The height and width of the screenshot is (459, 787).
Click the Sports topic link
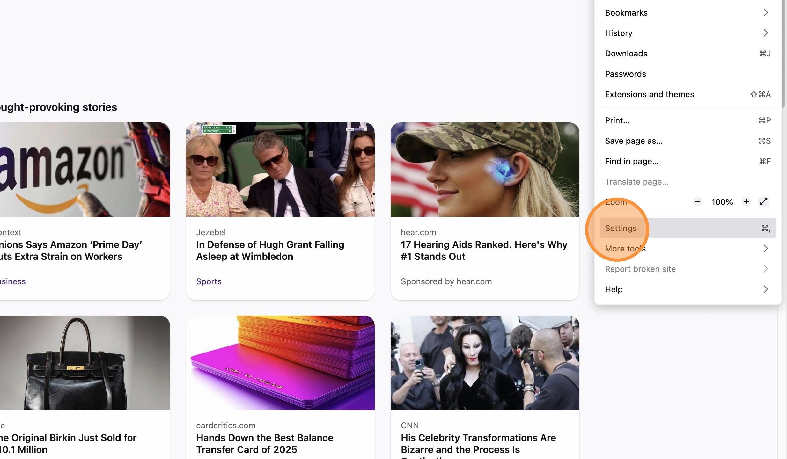point(209,281)
